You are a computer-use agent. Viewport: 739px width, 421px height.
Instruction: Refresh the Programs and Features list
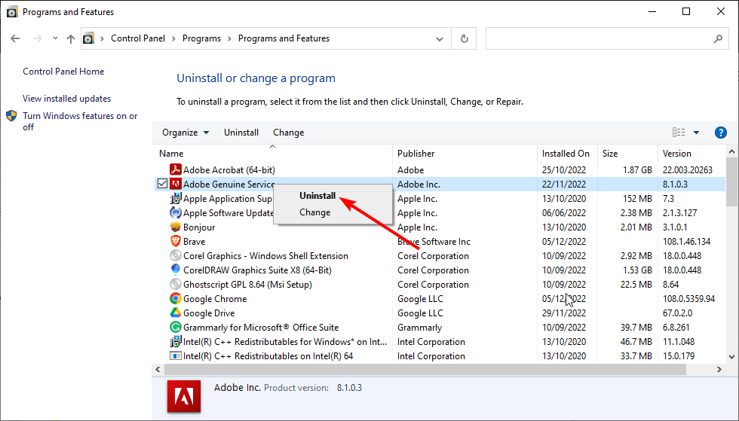click(x=465, y=38)
